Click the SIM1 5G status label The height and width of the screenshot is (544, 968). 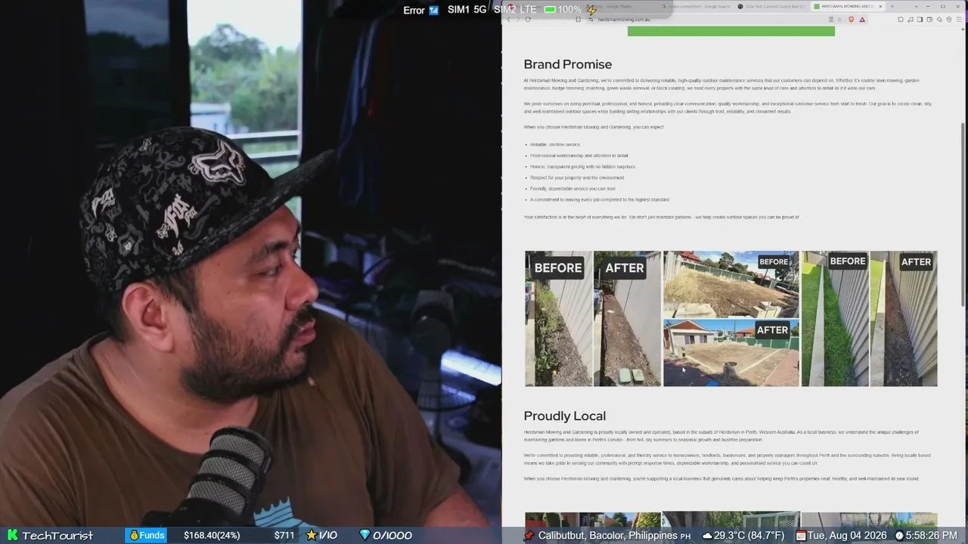point(467,10)
